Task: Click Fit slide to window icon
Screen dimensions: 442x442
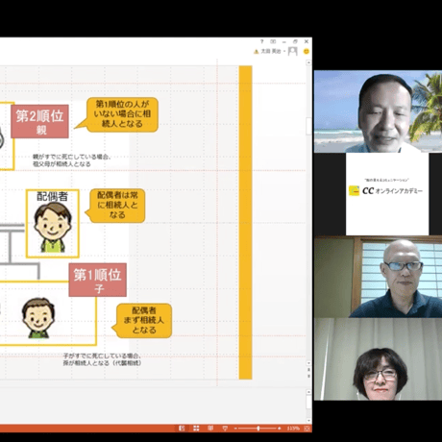Action: pyautogui.click(x=307, y=429)
